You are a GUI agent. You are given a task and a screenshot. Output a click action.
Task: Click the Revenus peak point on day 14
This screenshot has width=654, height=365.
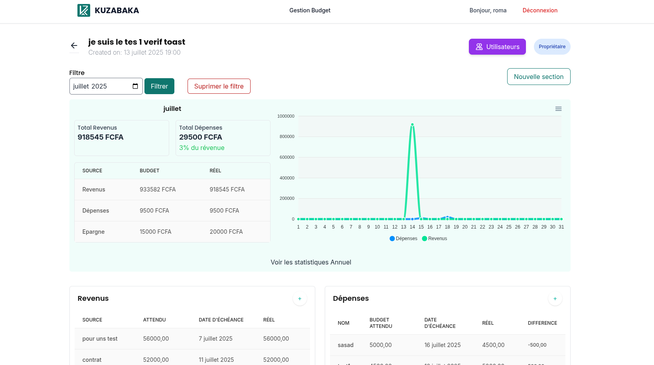[412, 125]
